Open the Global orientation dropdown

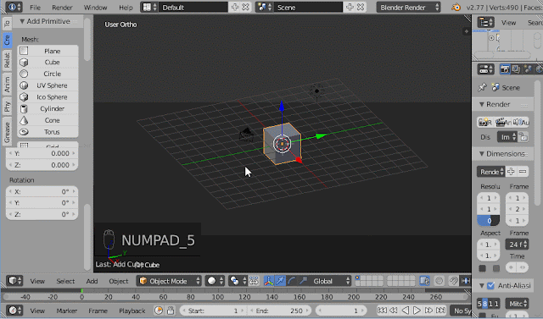(330, 281)
